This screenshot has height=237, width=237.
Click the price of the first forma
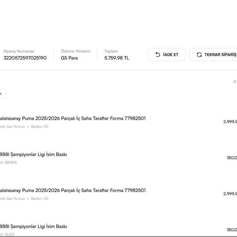pos(230,122)
